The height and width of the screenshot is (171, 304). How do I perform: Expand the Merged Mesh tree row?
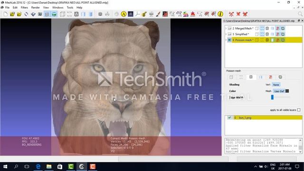click(226, 28)
